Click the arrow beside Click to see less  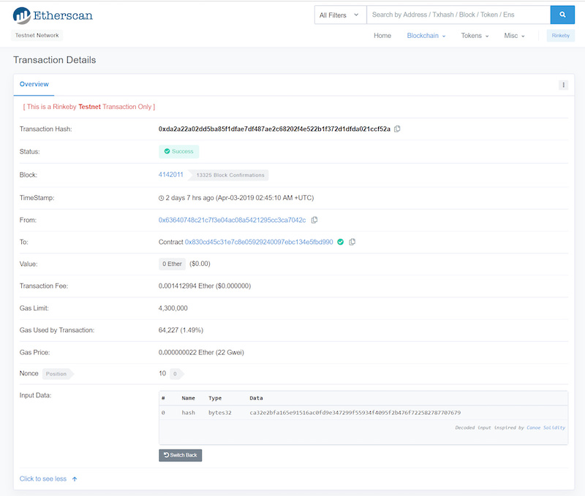tap(75, 479)
